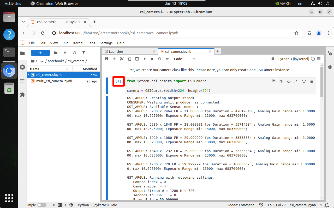The height and width of the screenshot is (208, 334).
Task: Open the Extension Manager puzzle icon
Action: click(22, 95)
